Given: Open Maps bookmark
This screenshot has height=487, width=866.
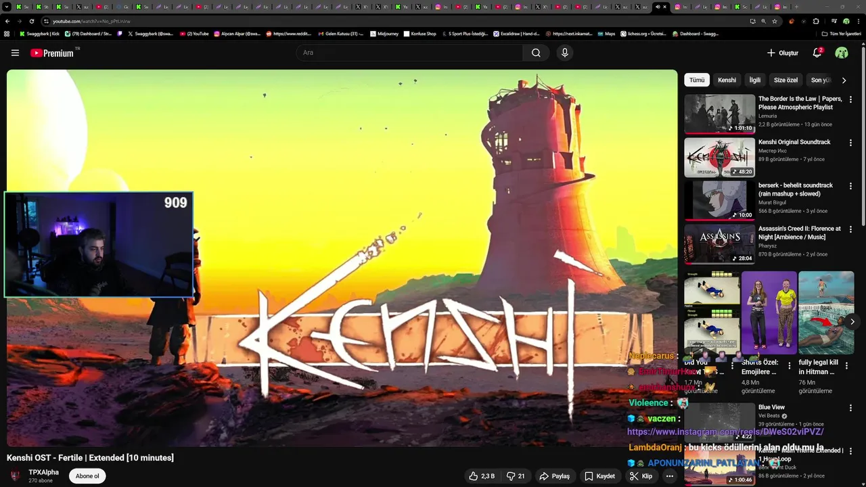Looking at the screenshot, I should click(x=606, y=33).
